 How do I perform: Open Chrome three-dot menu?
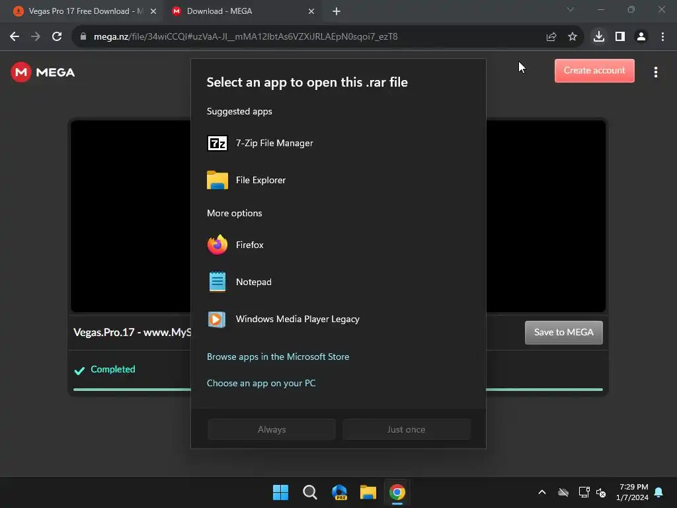[x=662, y=37]
